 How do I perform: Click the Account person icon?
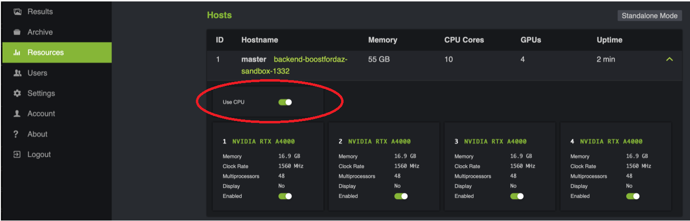coord(18,114)
